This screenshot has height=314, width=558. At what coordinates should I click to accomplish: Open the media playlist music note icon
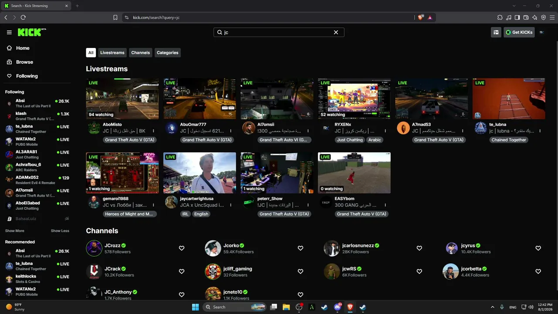pos(508,17)
